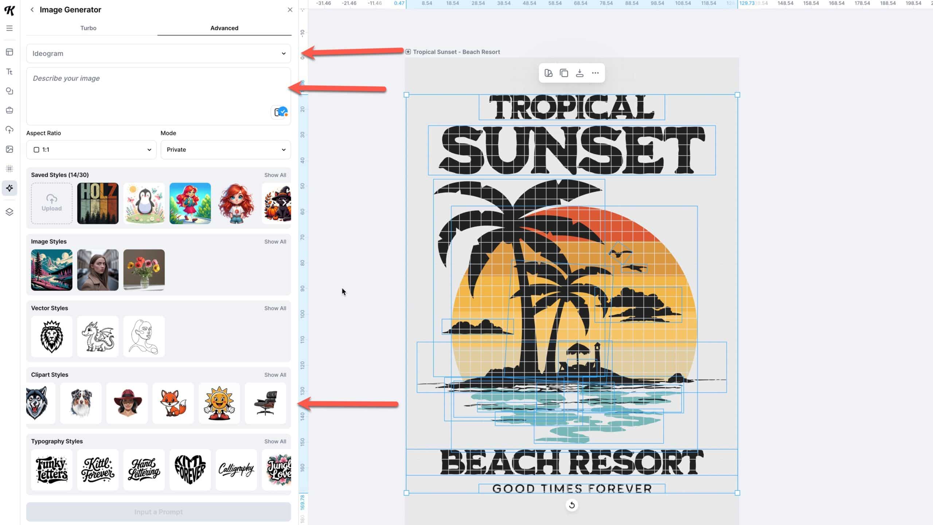Select the wolf clipart style
The width and height of the screenshot is (933, 525).
(41, 403)
